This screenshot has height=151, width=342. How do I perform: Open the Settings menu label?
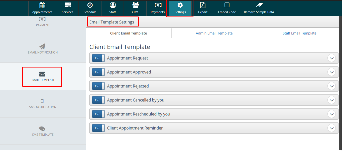(180, 12)
